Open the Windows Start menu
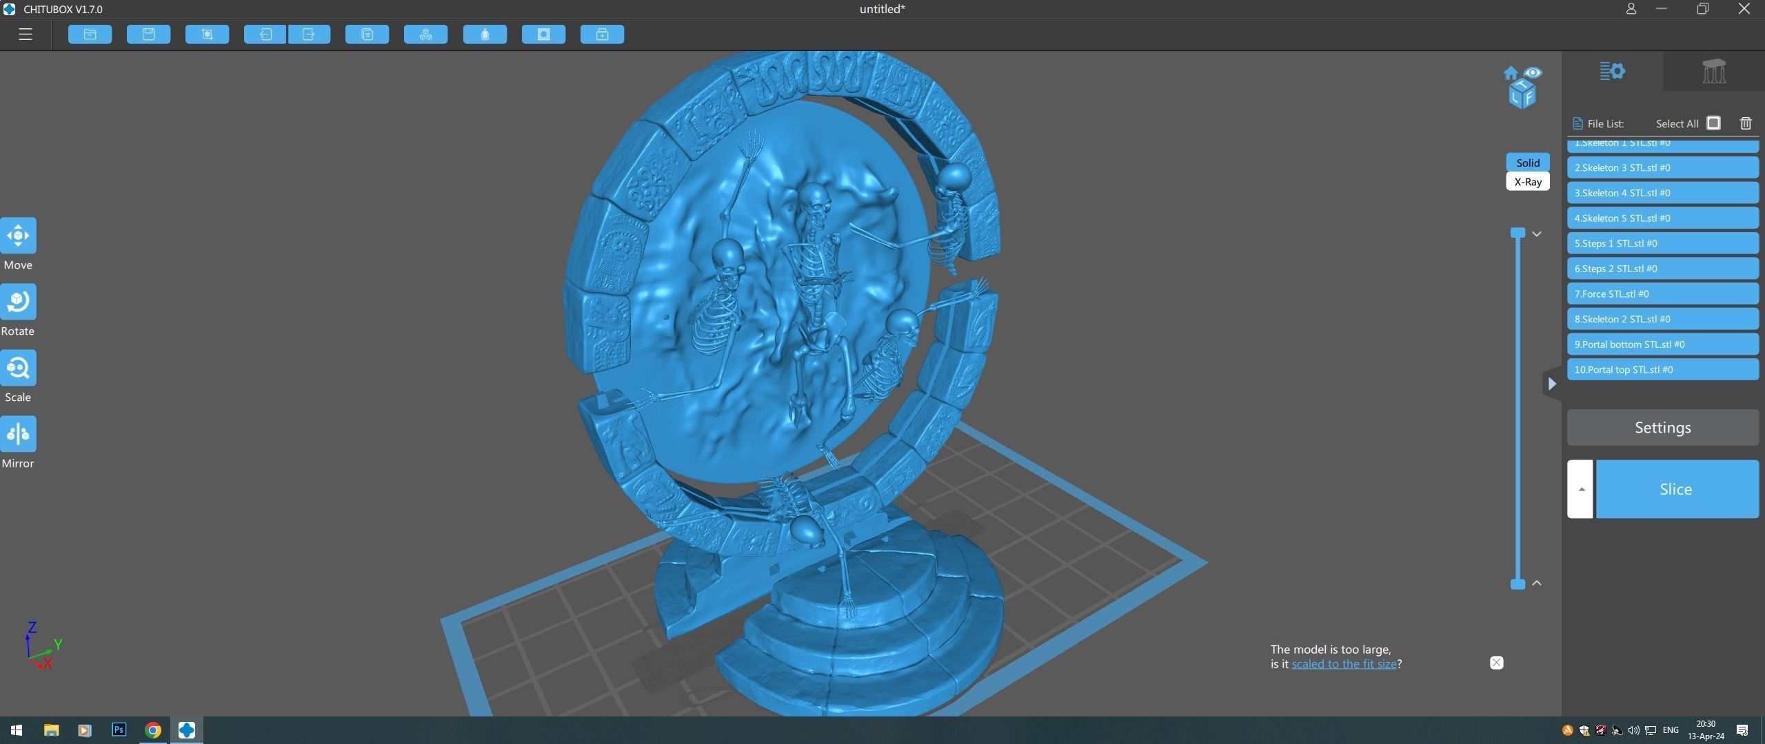Screen dimensions: 1765x744 (x=17, y=730)
